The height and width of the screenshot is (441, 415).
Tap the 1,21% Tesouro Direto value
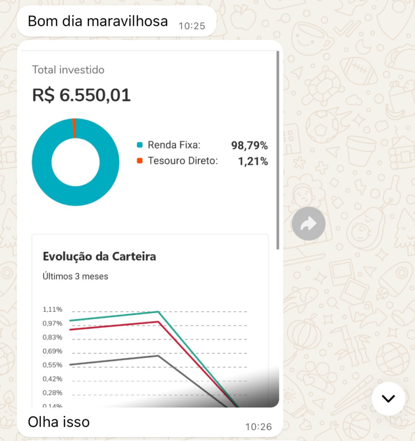pyautogui.click(x=253, y=161)
